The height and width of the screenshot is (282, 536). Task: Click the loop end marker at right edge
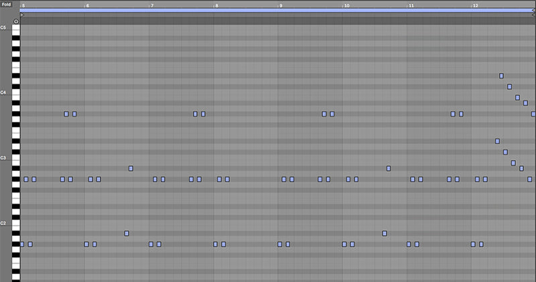coord(533,11)
